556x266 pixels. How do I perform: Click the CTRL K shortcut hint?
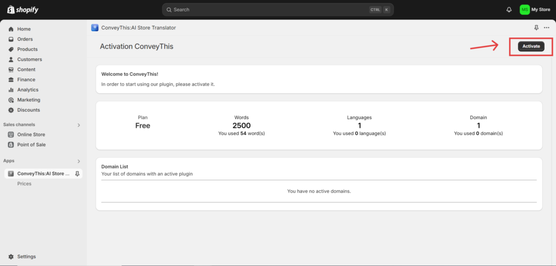coord(380,10)
